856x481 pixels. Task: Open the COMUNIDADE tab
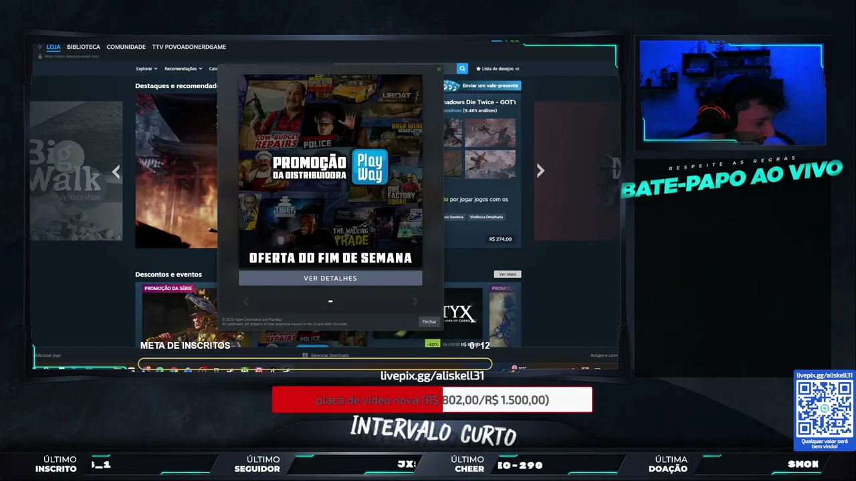pos(126,47)
